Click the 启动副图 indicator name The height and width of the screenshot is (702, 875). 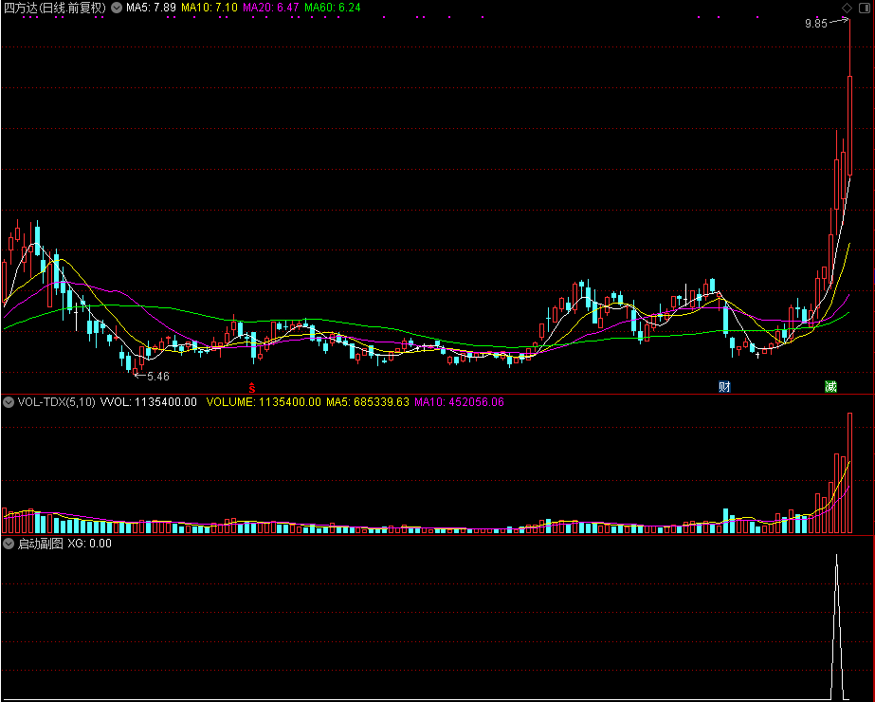(x=40, y=544)
